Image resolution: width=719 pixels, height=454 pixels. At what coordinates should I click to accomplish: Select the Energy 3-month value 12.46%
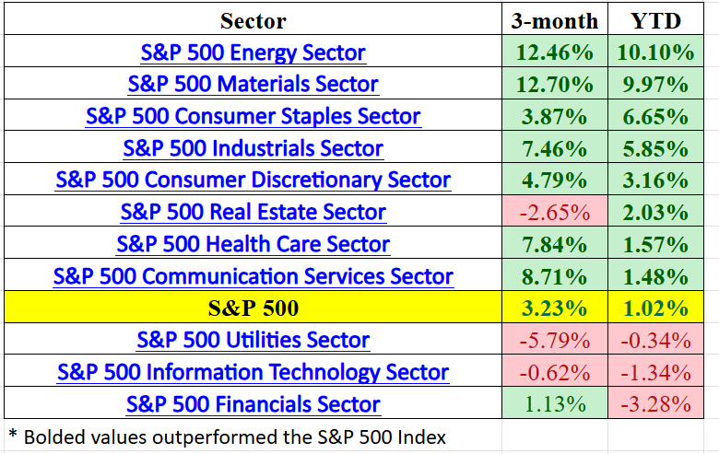click(x=555, y=52)
